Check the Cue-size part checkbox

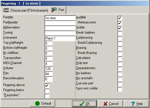coord(120,84)
